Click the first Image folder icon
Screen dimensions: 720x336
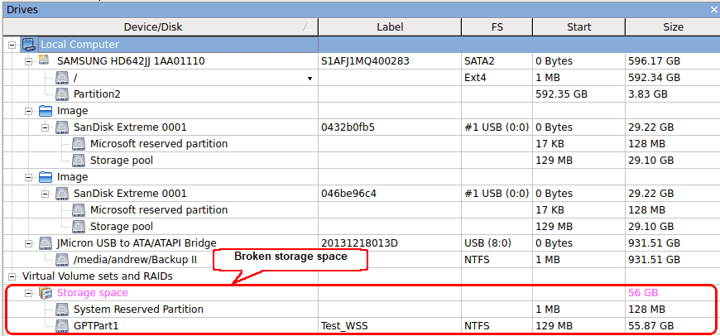pos(46,111)
